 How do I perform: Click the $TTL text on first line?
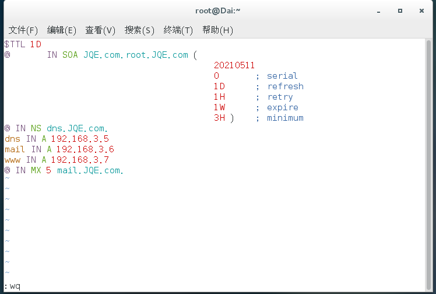point(15,44)
